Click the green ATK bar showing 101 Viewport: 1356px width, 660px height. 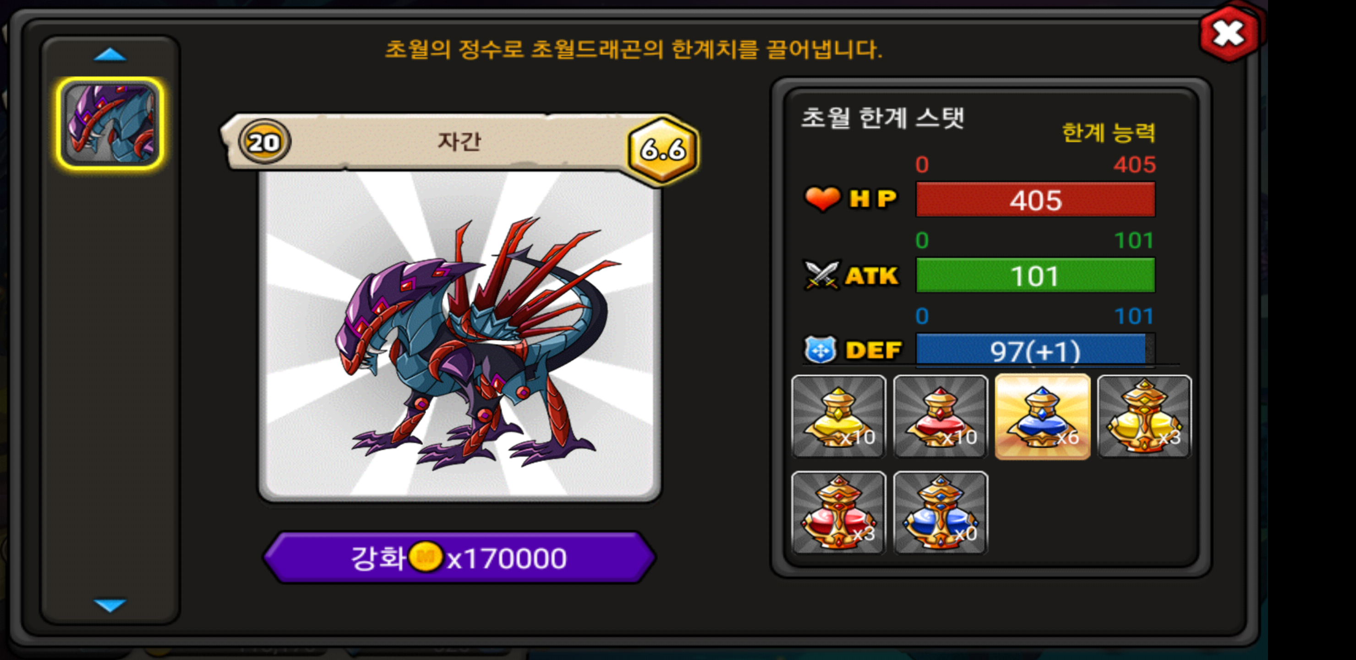pos(1035,275)
